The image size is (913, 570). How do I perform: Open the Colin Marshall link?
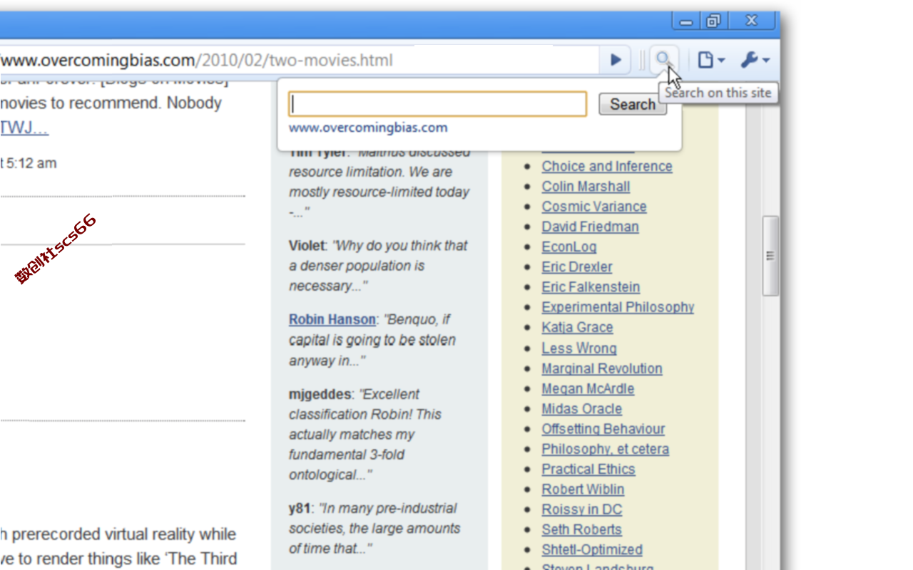click(586, 187)
